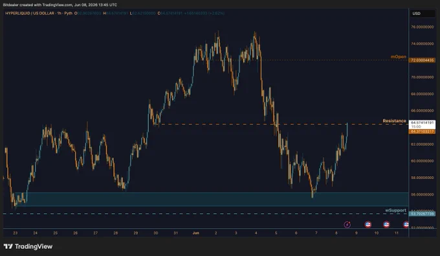The image size is (440, 256).
Task: Click the 53.70267739 wSupport price tag
Action: point(423,214)
